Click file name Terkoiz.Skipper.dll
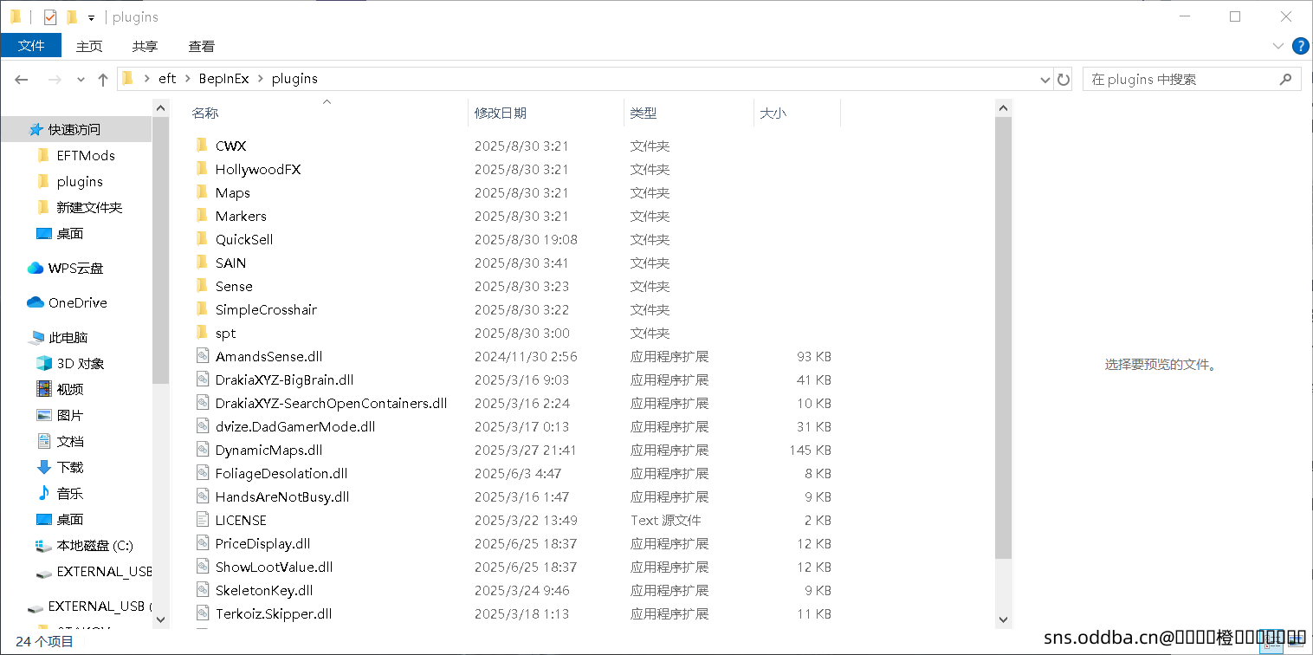The width and height of the screenshot is (1313, 655). tap(274, 613)
